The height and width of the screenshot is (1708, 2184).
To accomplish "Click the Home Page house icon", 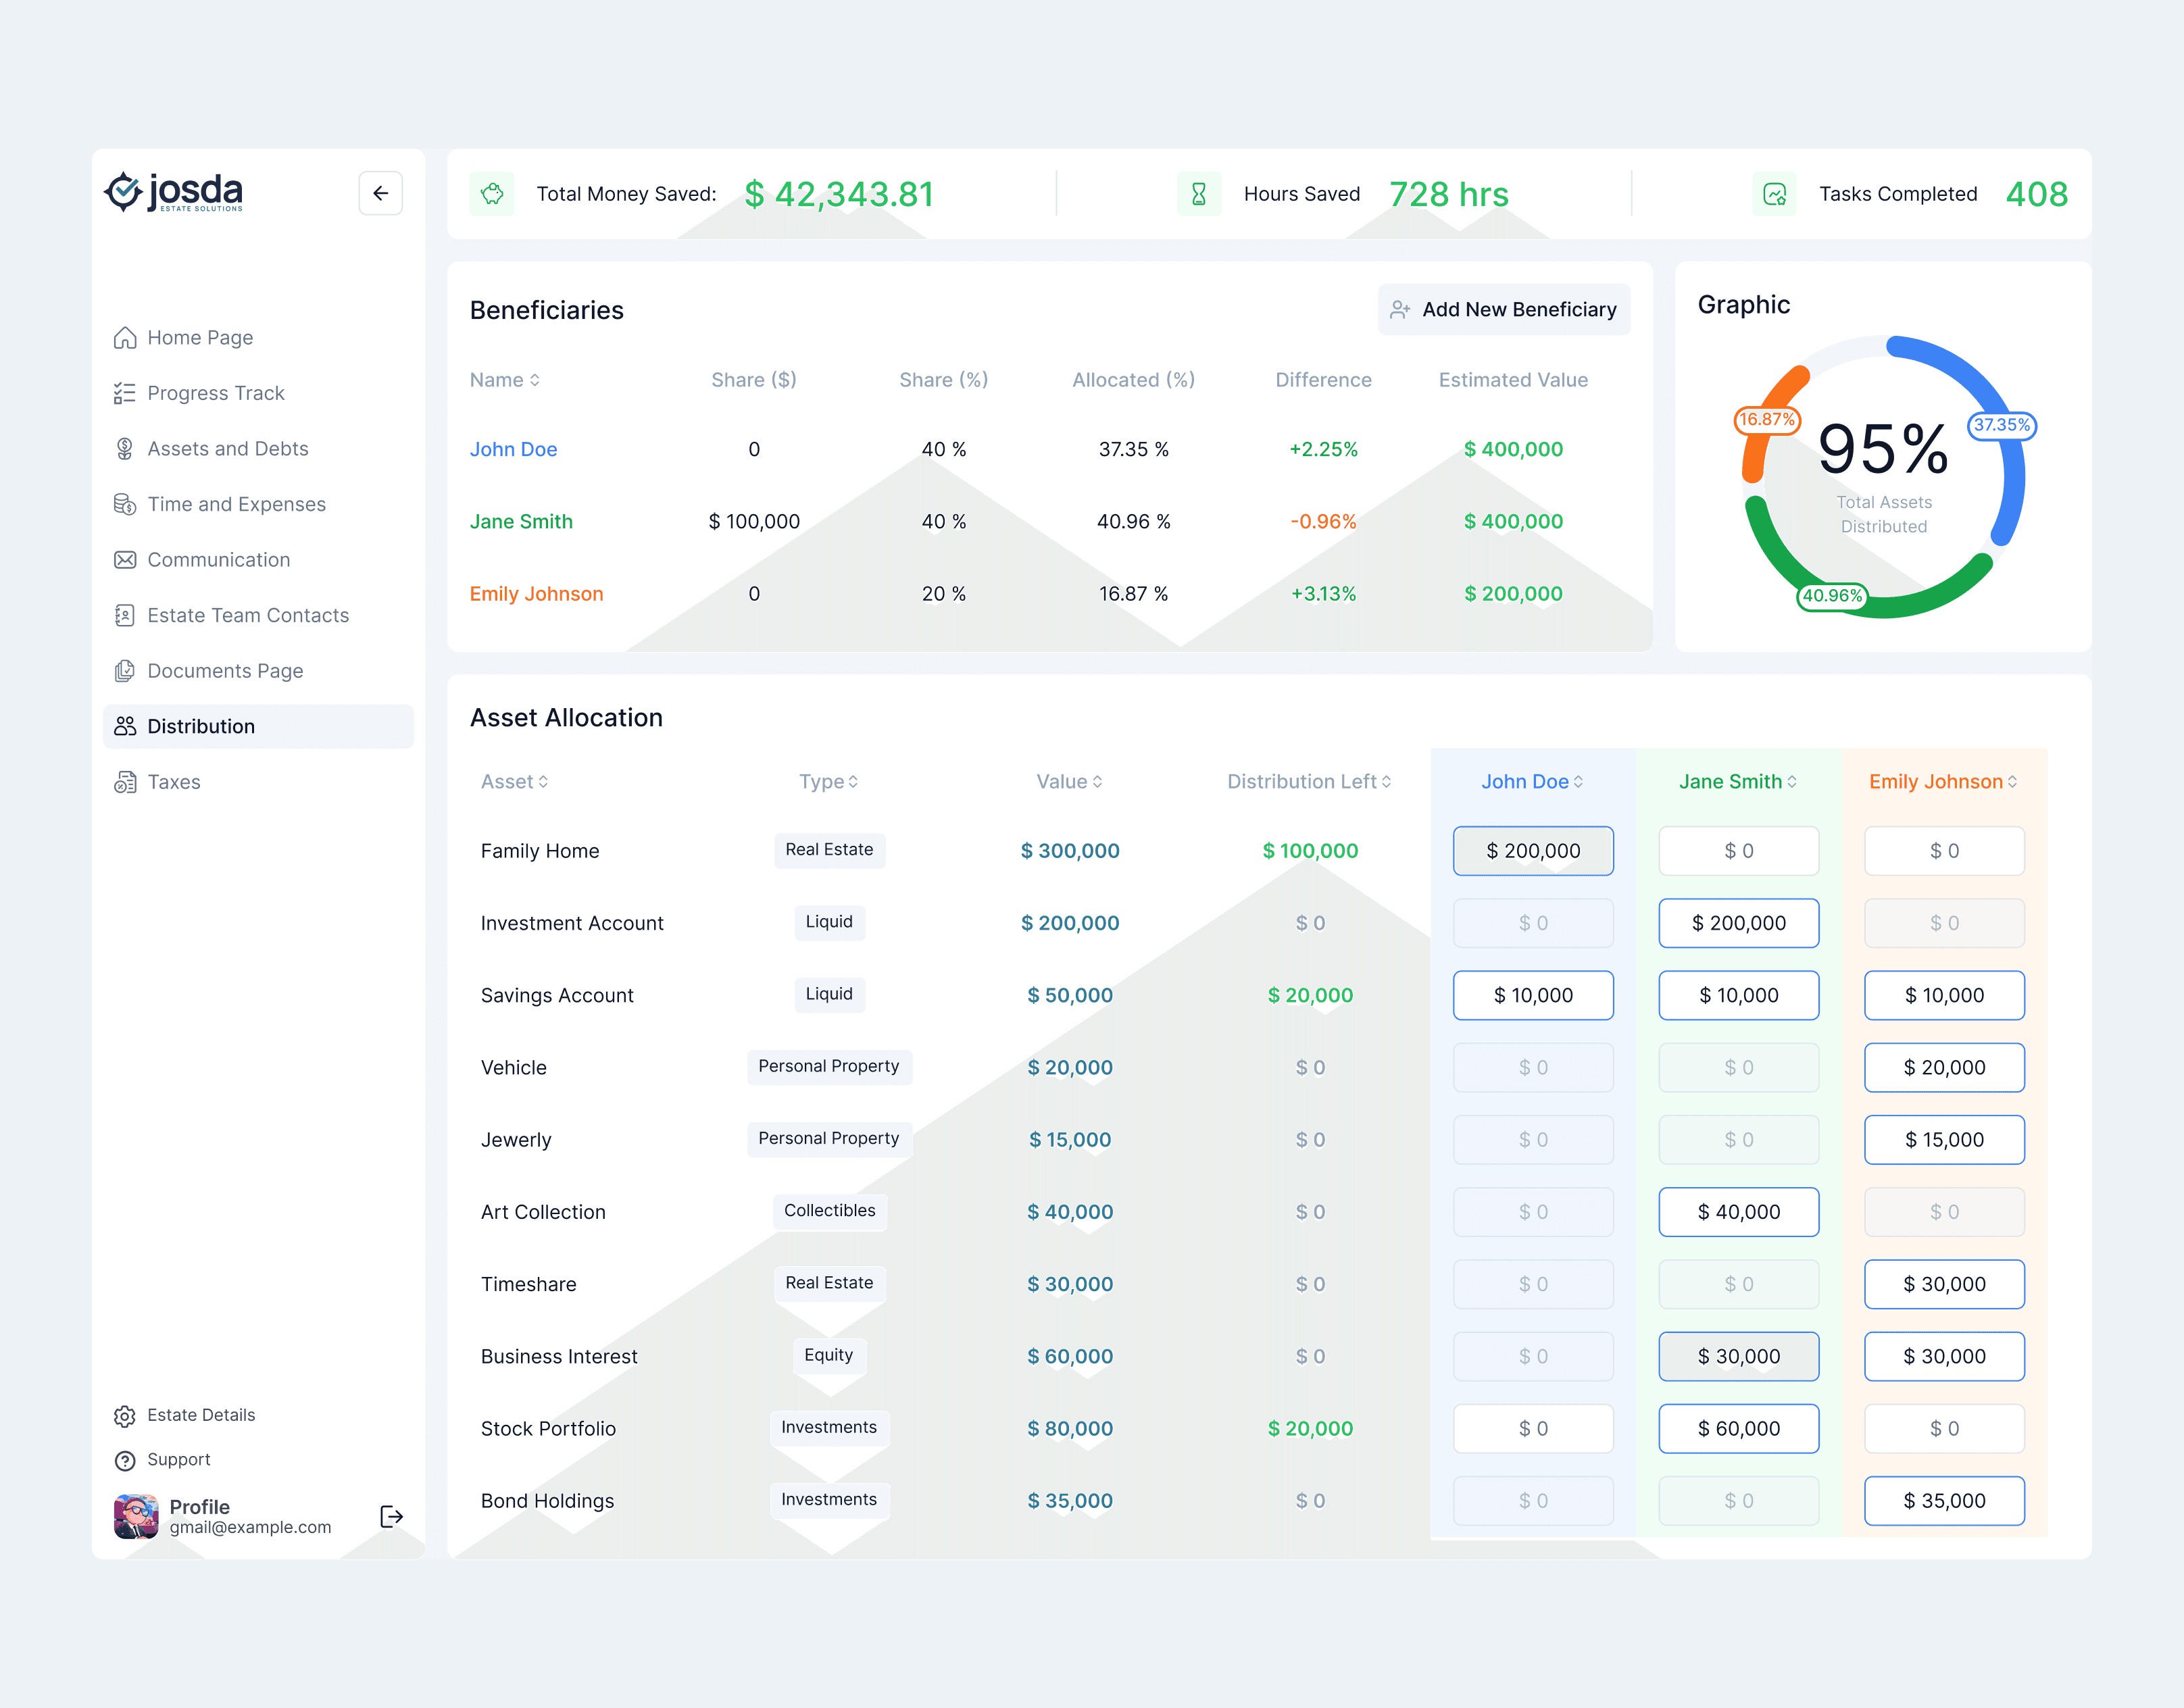I will (x=125, y=338).
